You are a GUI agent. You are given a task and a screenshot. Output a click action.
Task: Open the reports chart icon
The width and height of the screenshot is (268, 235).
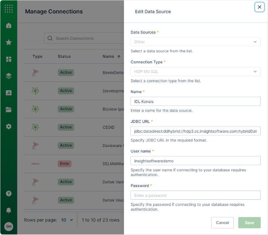click(9, 93)
